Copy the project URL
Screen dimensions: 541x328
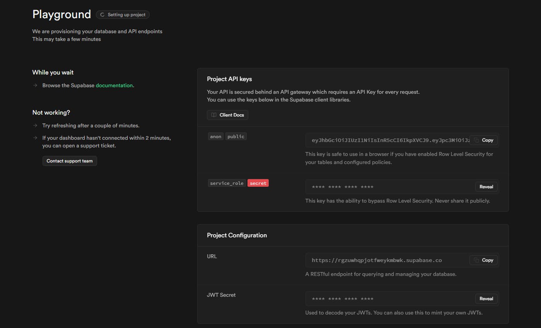click(484, 260)
